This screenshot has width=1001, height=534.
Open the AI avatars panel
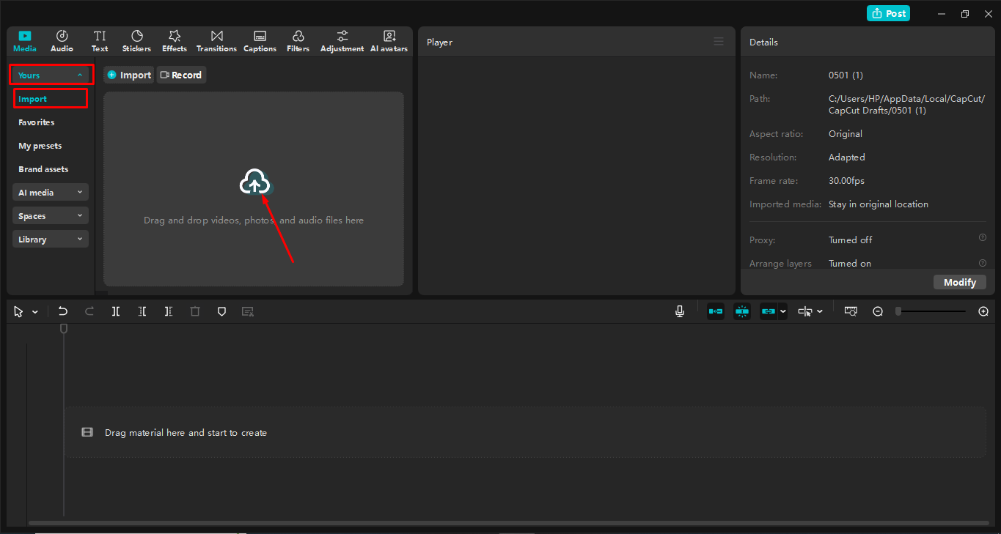coord(389,40)
